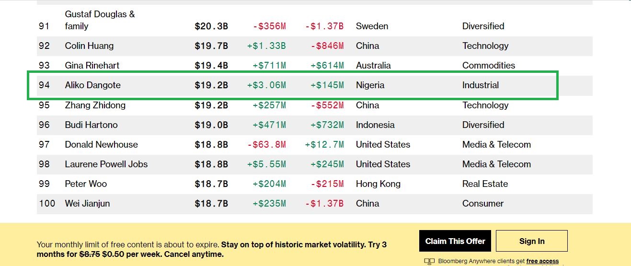Screen dimensions: 631x266
Task: Click Aliko Dangote's $19.2B net worth
Action: (x=211, y=85)
